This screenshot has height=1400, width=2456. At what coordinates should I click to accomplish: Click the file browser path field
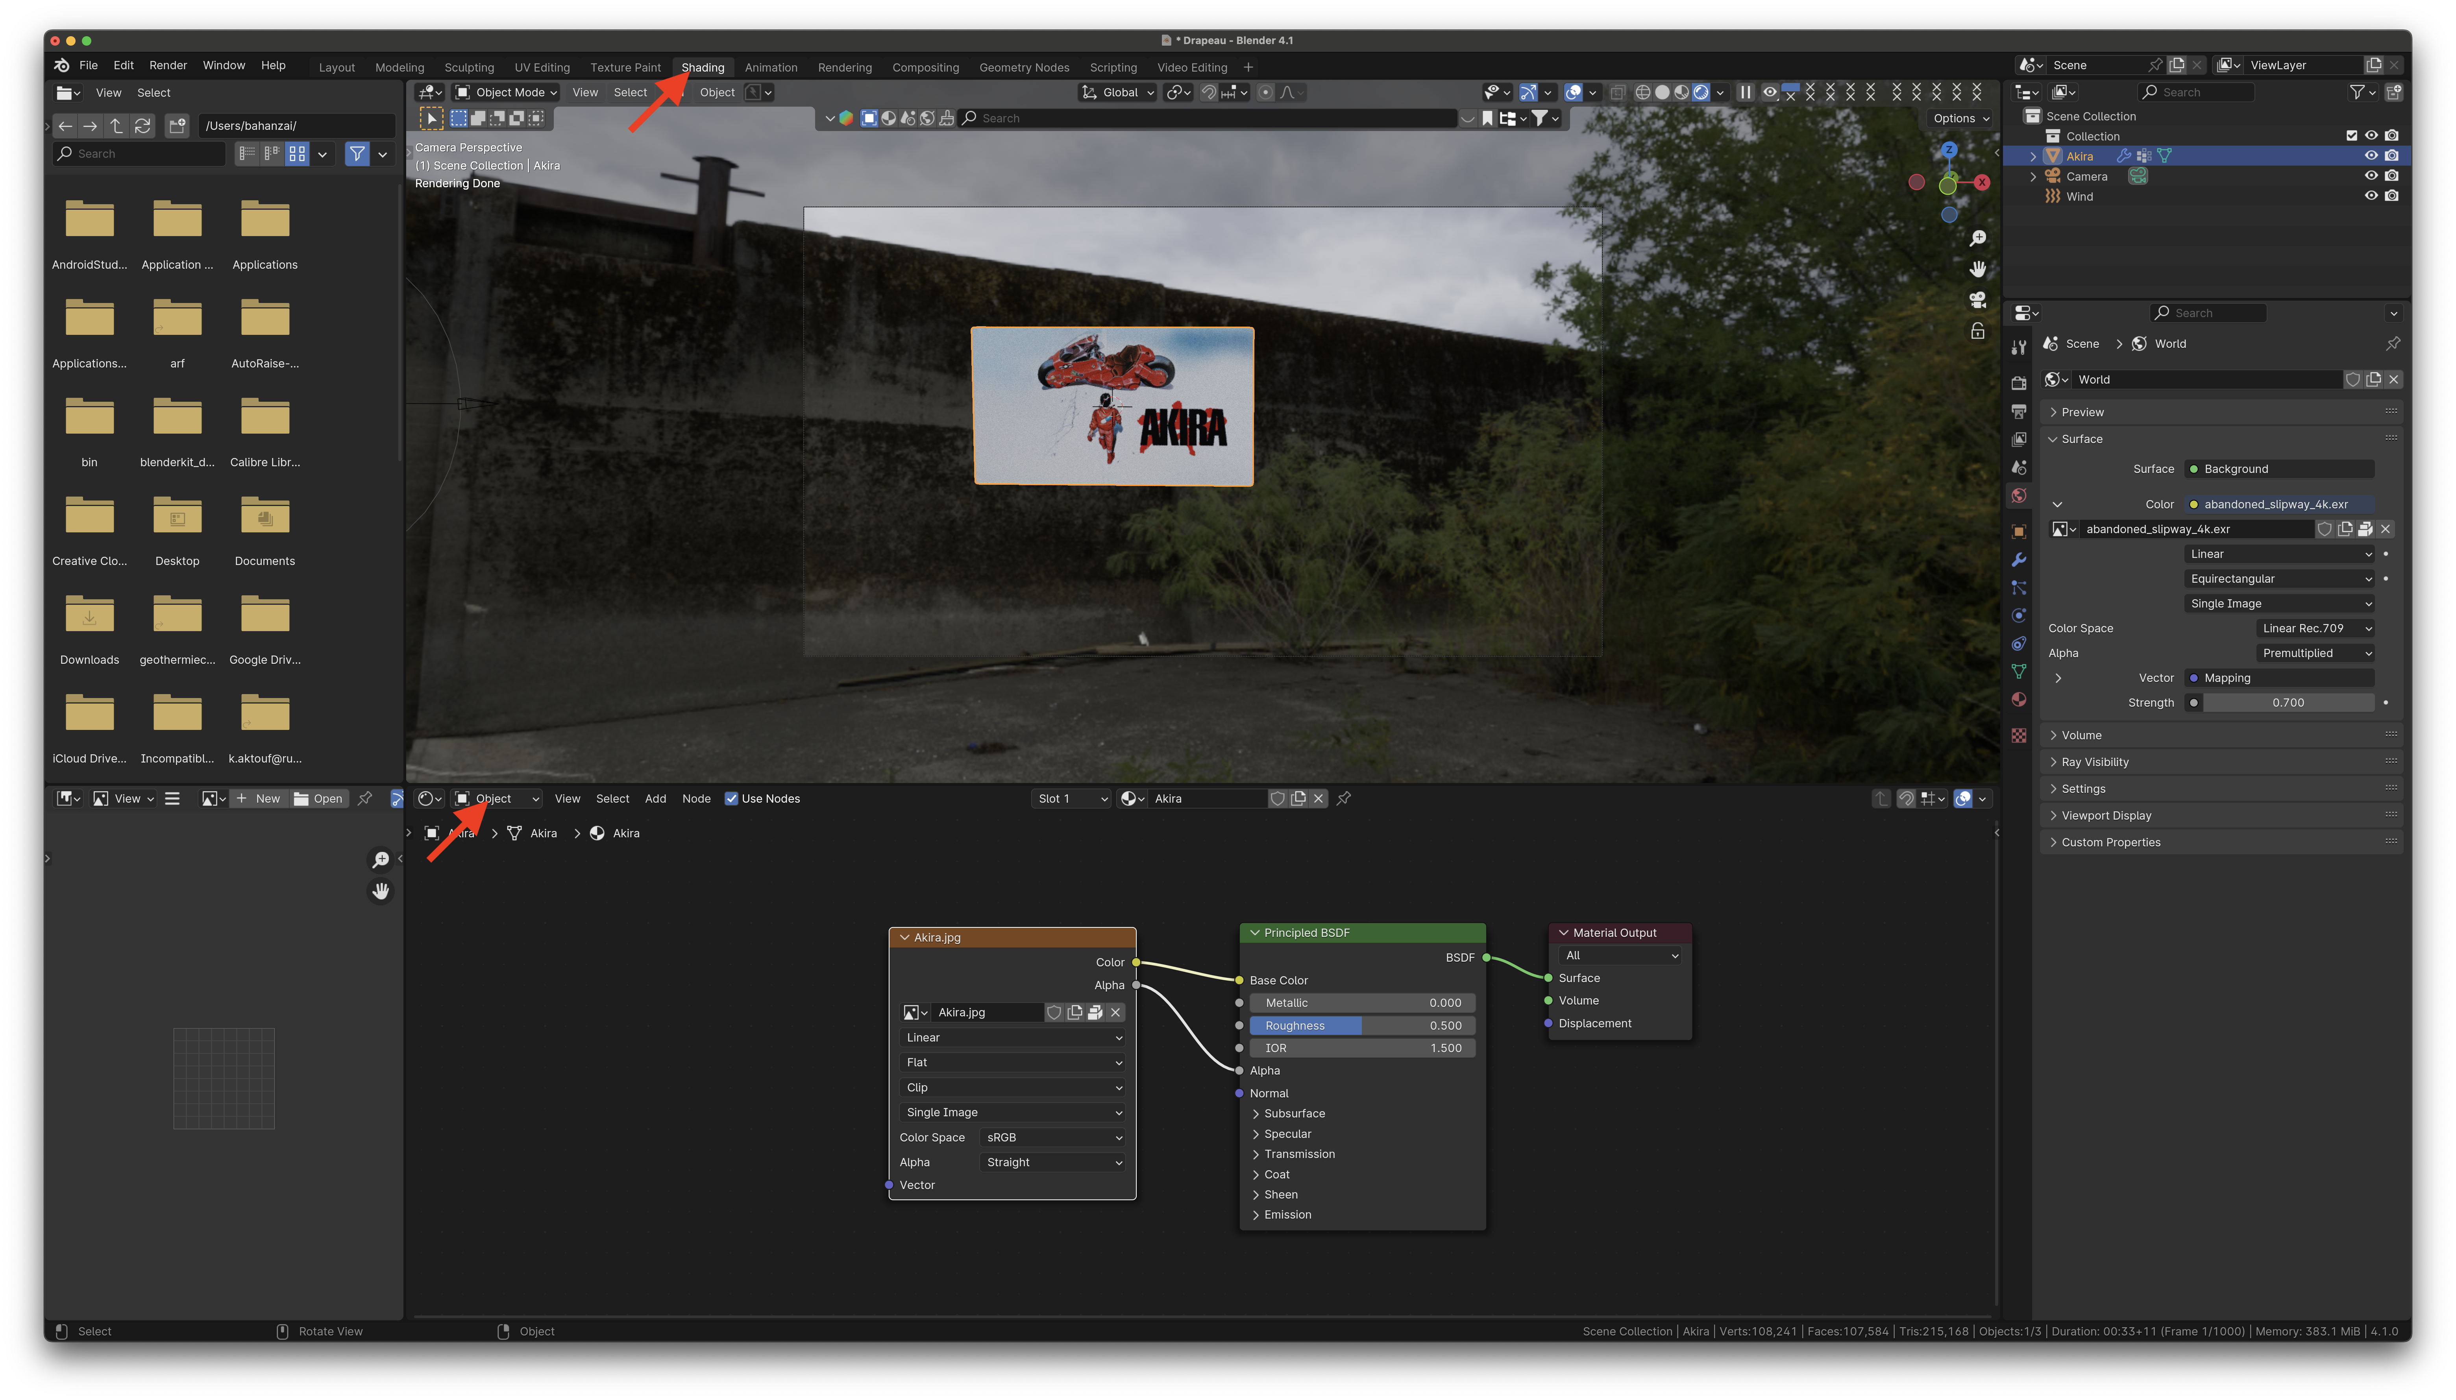point(296,126)
